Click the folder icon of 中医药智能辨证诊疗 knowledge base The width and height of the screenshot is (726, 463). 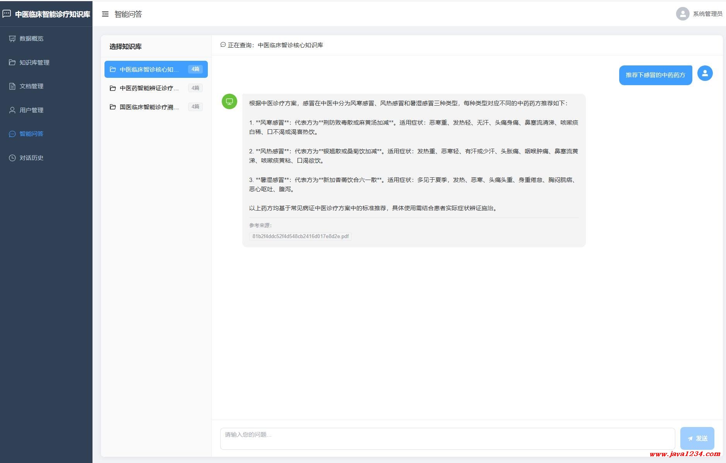click(113, 88)
